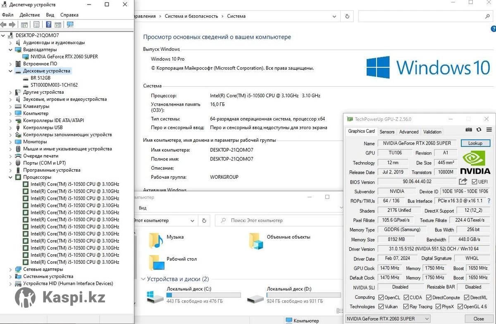496x324 pixels.
Task: Collapse the Процессоры tree node
Action: (x=11, y=177)
